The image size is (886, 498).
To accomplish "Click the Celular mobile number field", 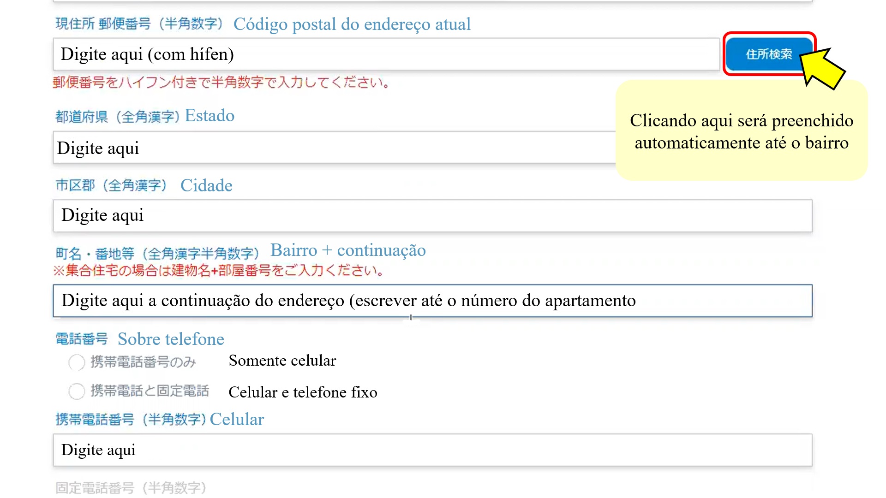I will coord(432,450).
